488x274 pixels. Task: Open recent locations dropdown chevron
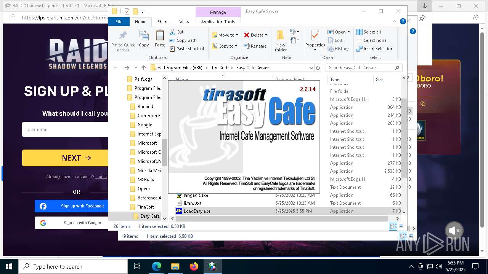point(136,68)
